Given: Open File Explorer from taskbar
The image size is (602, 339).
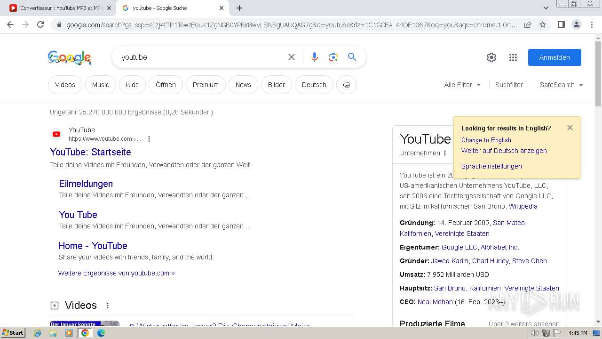Looking at the screenshot, I should point(53,333).
